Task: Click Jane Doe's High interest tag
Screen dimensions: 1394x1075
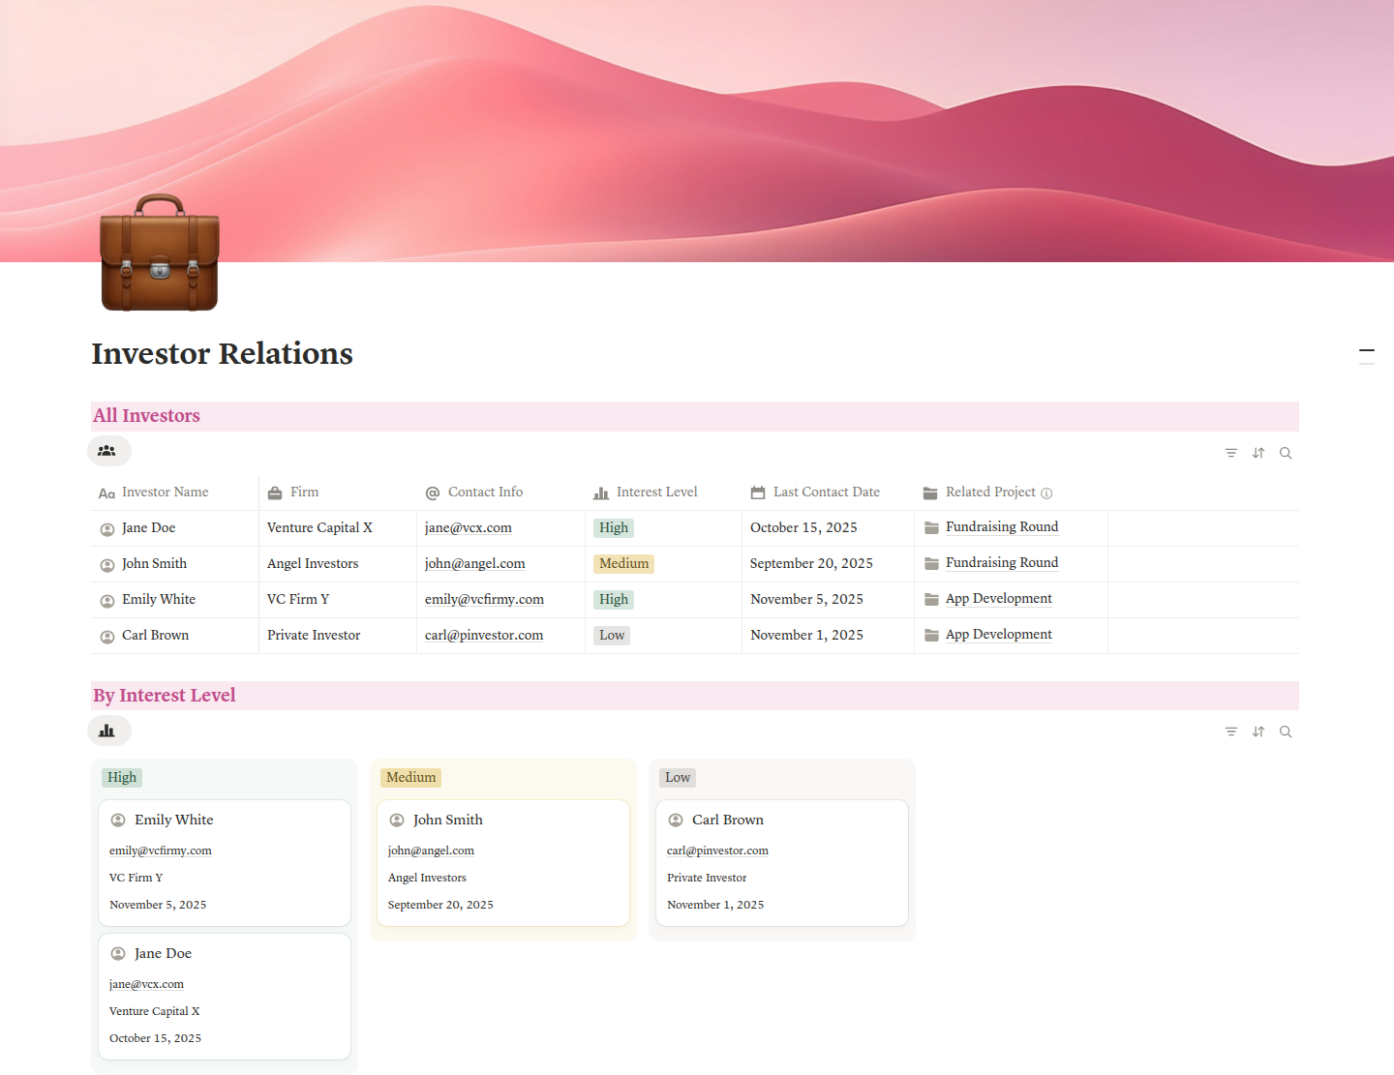Action: pyautogui.click(x=614, y=528)
